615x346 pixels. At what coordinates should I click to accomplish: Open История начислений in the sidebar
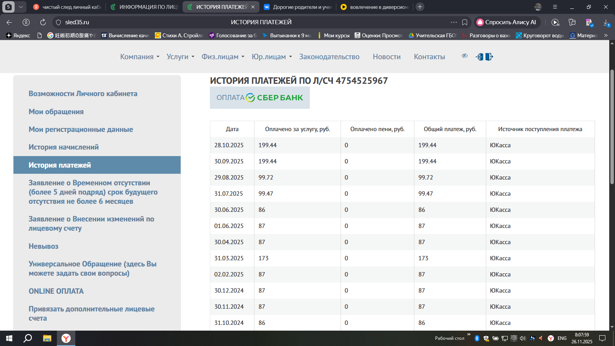(x=63, y=147)
